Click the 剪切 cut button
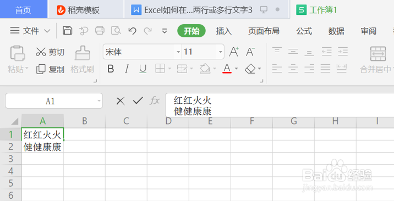 click(x=50, y=52)
